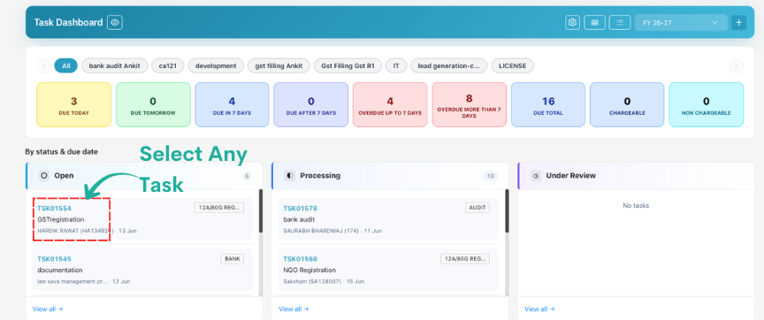Select the Gst Filling Gst R1 filter
This screenshot has height=320, width=764.
click(348, 65)
